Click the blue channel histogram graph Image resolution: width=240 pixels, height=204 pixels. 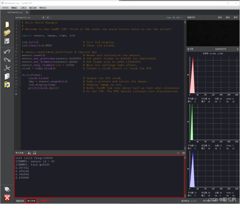click(x=214, y=169)
